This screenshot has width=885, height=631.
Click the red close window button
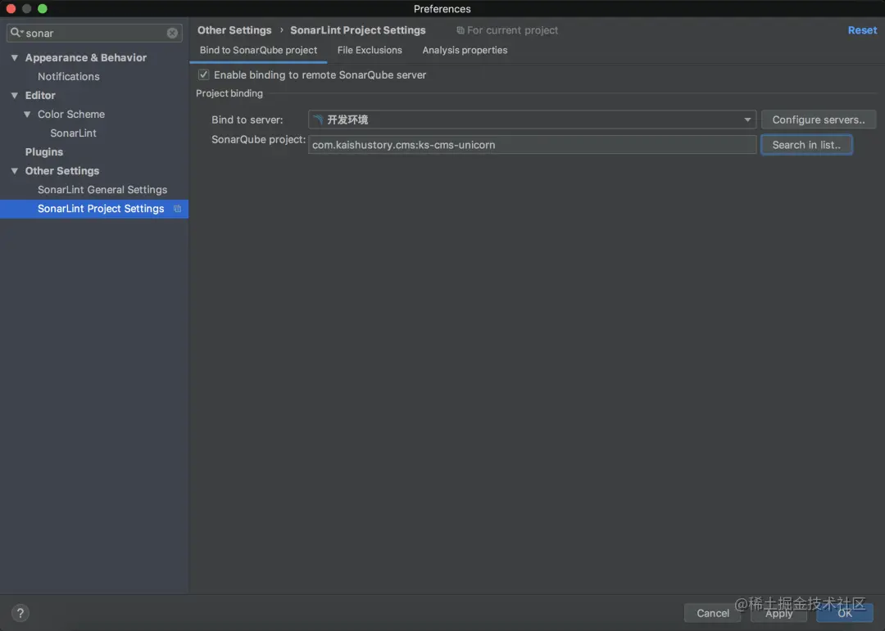pos(11,9)
